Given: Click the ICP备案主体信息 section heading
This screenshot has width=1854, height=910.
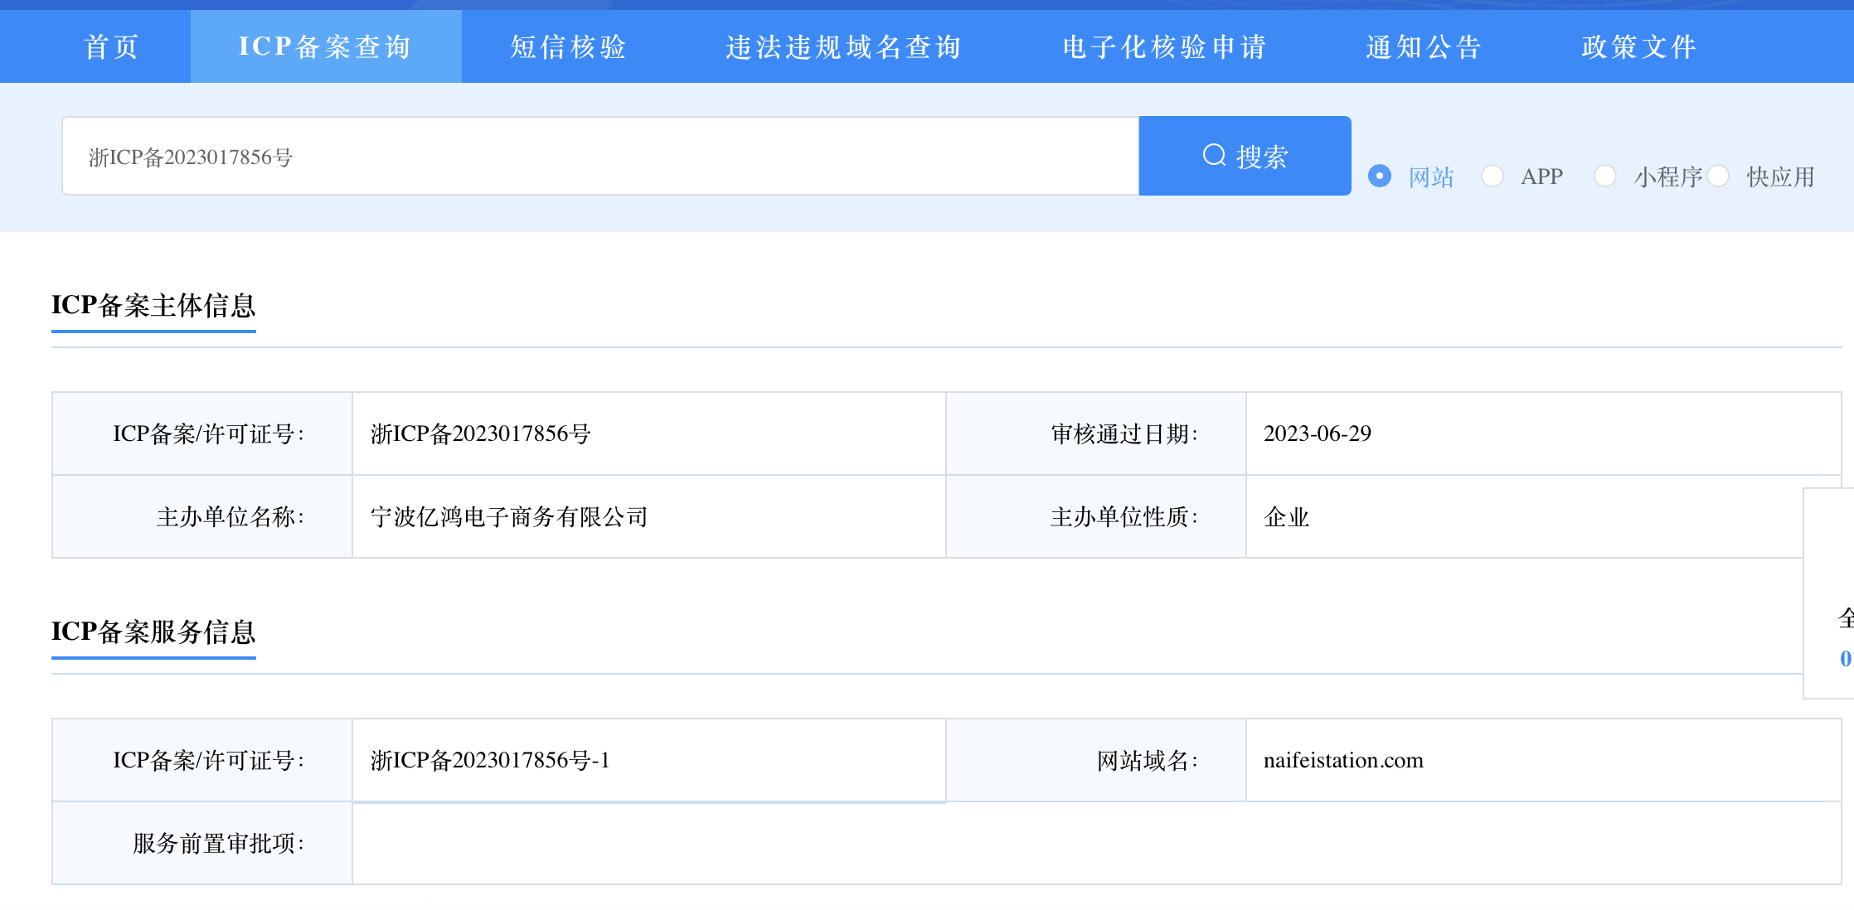Looking at the screenshot, I should 153,308.
